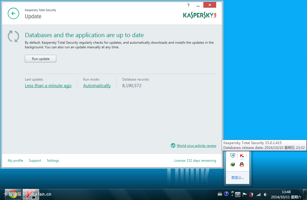Click License: 152 days remaining
The height and width of the screenshot is (200, 307).
(x=195, y=161)
